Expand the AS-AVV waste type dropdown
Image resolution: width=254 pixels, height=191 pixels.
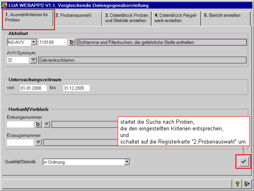(33, 42)
